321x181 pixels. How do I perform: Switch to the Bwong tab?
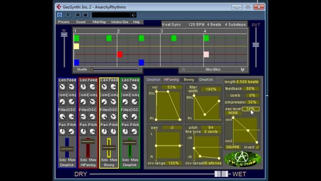pos(189,79)
